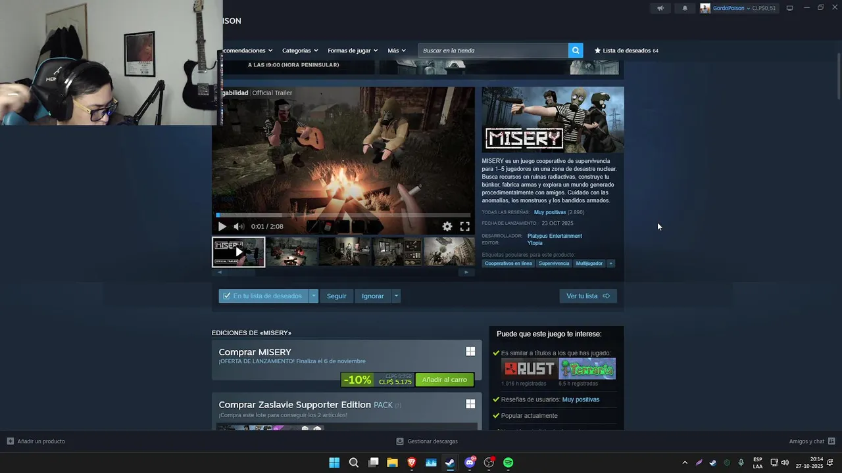
Task: Open Lista de deseados 64
Action: (626, 50)
